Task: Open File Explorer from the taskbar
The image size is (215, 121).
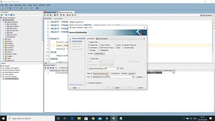Action: pyautogui.click(x=79, y=118)
